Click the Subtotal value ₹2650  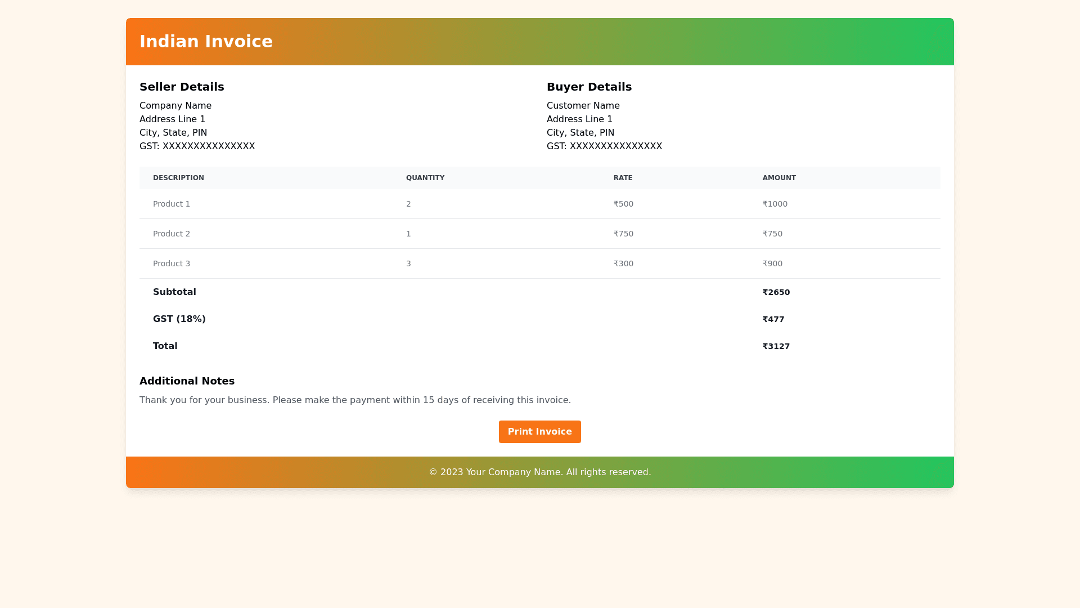[776, 292]
